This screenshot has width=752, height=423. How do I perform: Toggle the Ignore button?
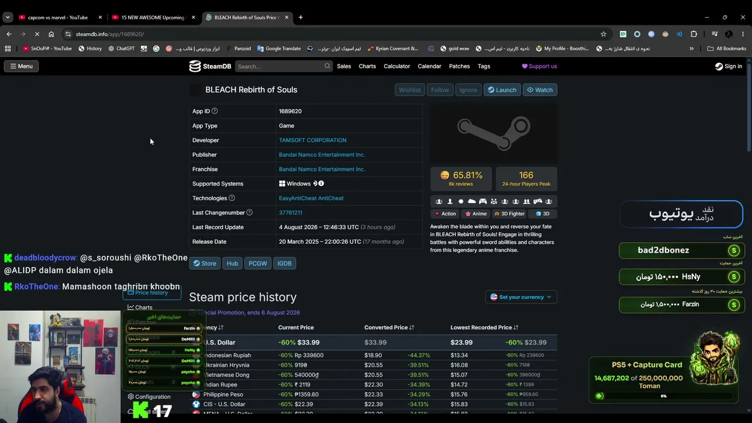[x=468, y=90]
